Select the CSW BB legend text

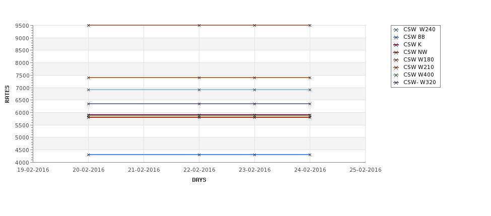pyautogui.click(x=414, y=37)
